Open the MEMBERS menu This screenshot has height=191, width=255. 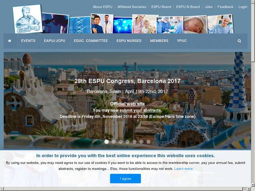click(x=159, y=41)
